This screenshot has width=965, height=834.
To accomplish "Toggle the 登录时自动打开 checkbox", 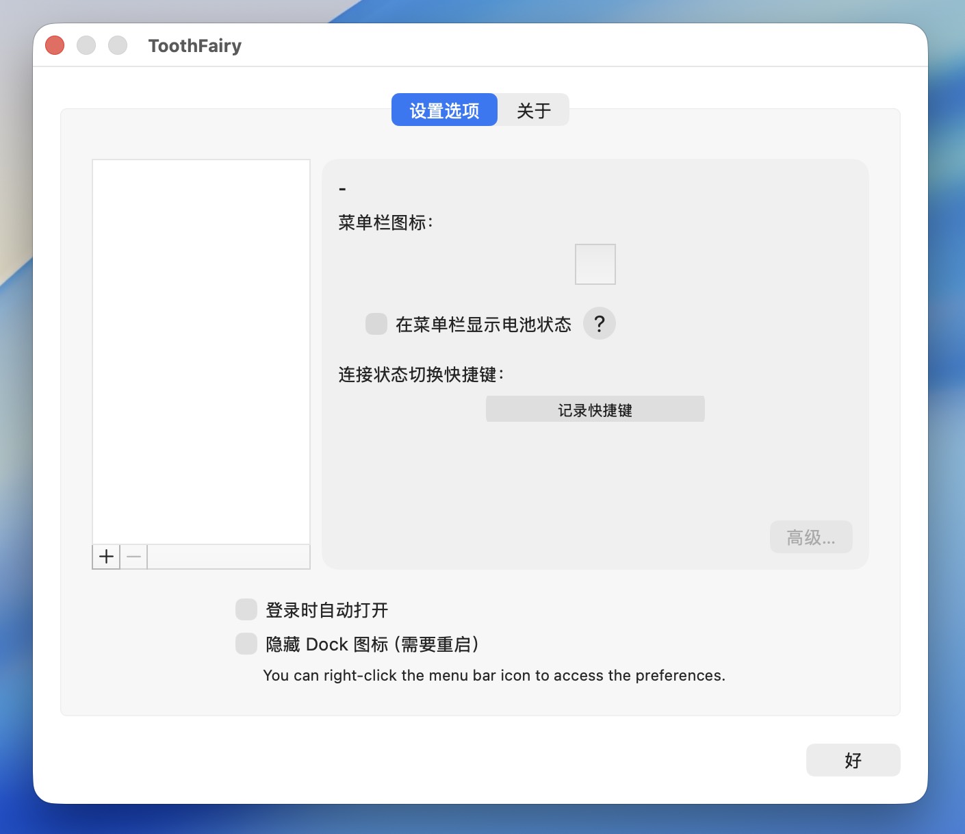I will pyautogui.click(x=246, y=609).
